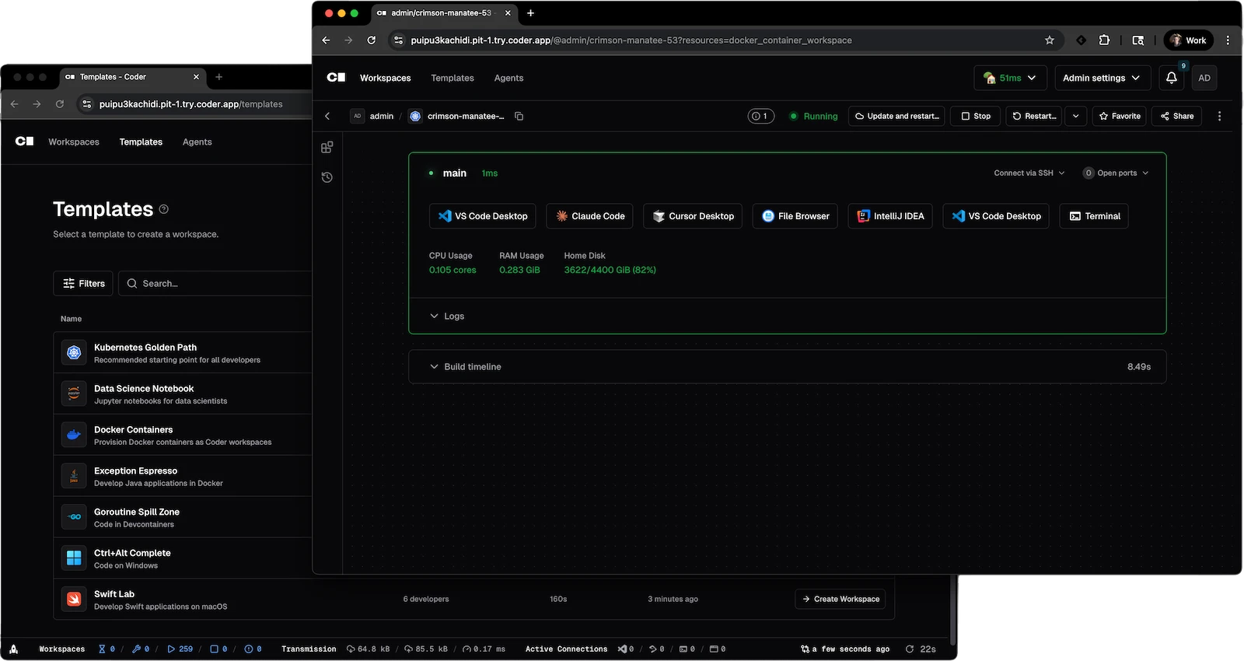Reload the front browser page
This screenshot has height=661, width=1244.
tap(372, 40)
